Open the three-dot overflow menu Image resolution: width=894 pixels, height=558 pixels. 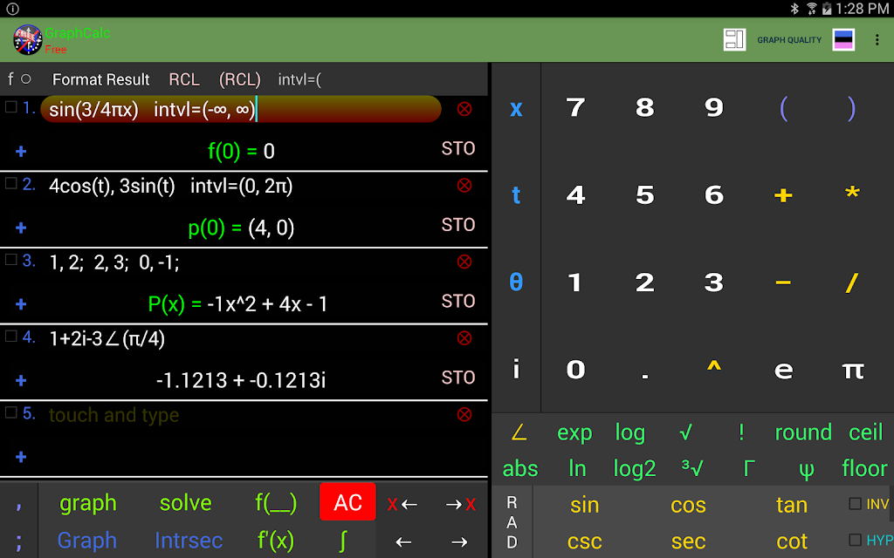coord(877,40)
